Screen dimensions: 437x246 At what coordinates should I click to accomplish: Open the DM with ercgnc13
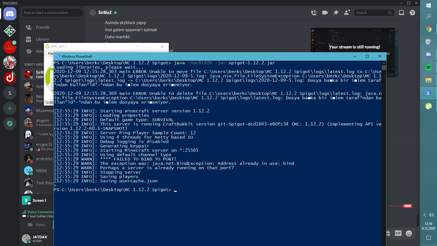click(x=38, y=147)
